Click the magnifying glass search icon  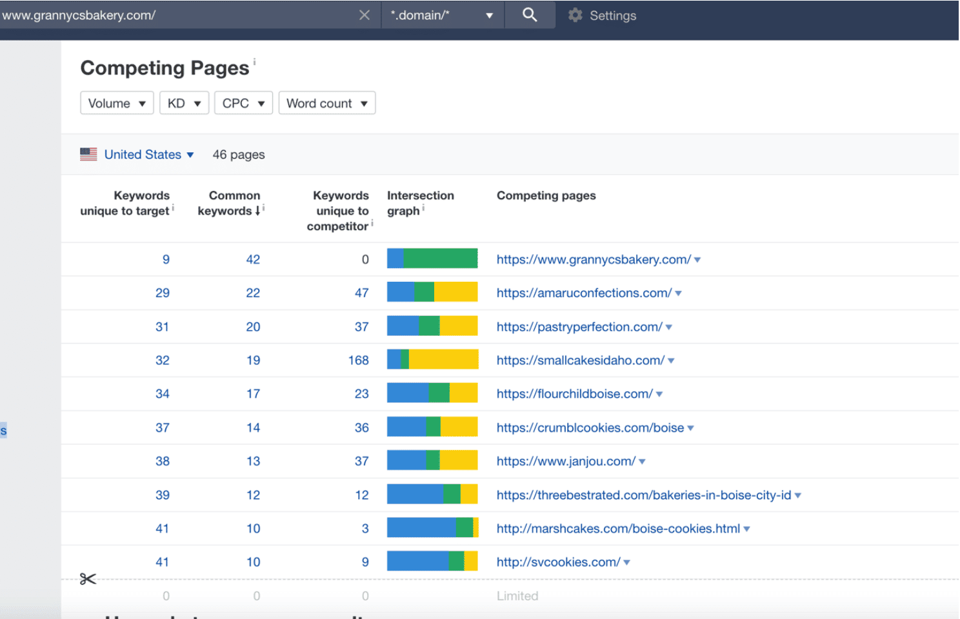pos(529,15)
